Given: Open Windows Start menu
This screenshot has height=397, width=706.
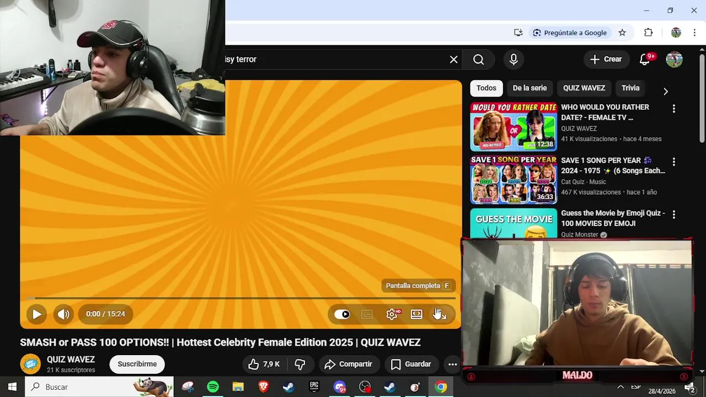Looking at the screenshot, I should (x=12, y=387).
